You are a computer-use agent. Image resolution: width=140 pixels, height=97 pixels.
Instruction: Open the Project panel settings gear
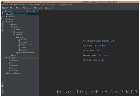pyautogui.click(x=34, y=11)
